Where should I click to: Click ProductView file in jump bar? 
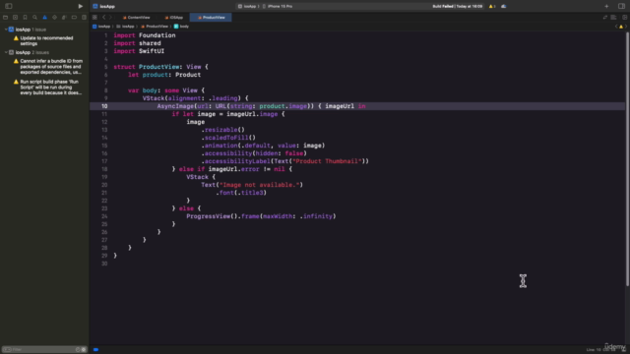click(155, 27)
